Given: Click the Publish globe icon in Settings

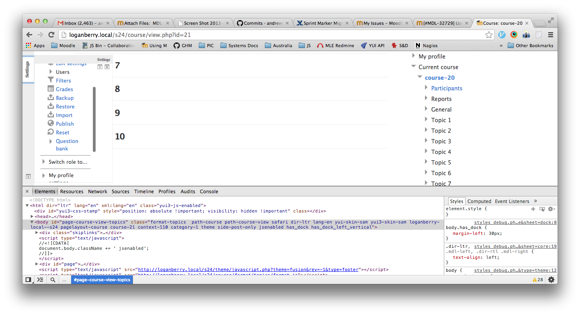Looking at the screenshot, I should click(51, 123).
